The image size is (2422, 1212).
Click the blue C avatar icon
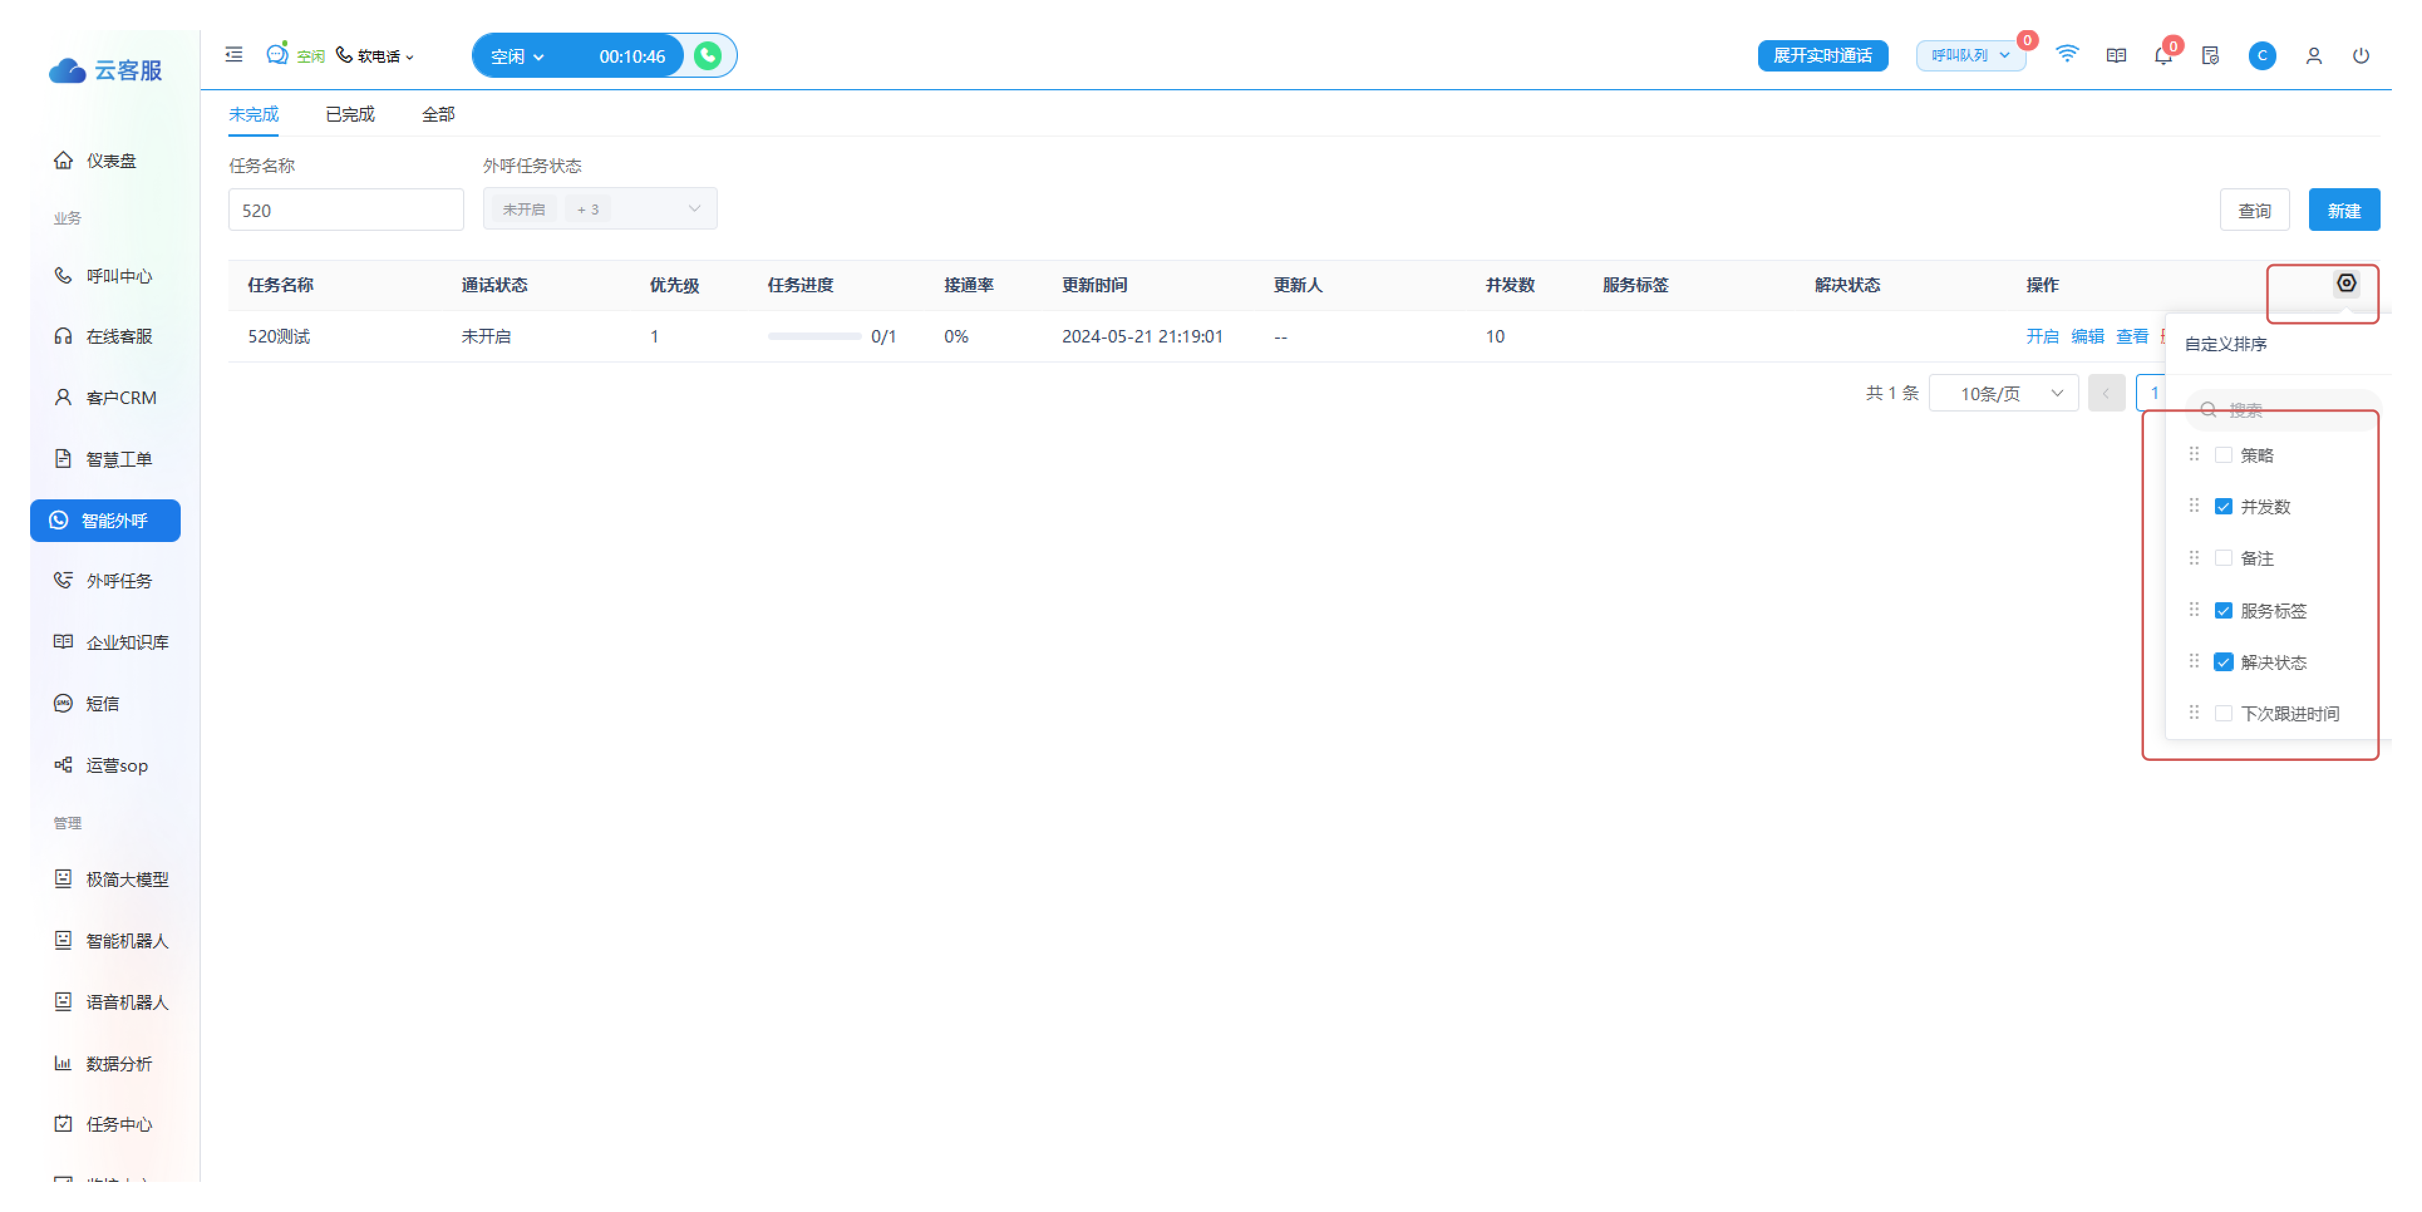(x=2261, y=56)
